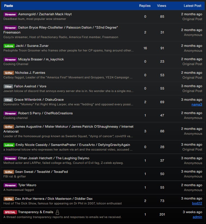
Task: Click the Other badge on the OtakuGrace row
Action: tap(8, 100)
